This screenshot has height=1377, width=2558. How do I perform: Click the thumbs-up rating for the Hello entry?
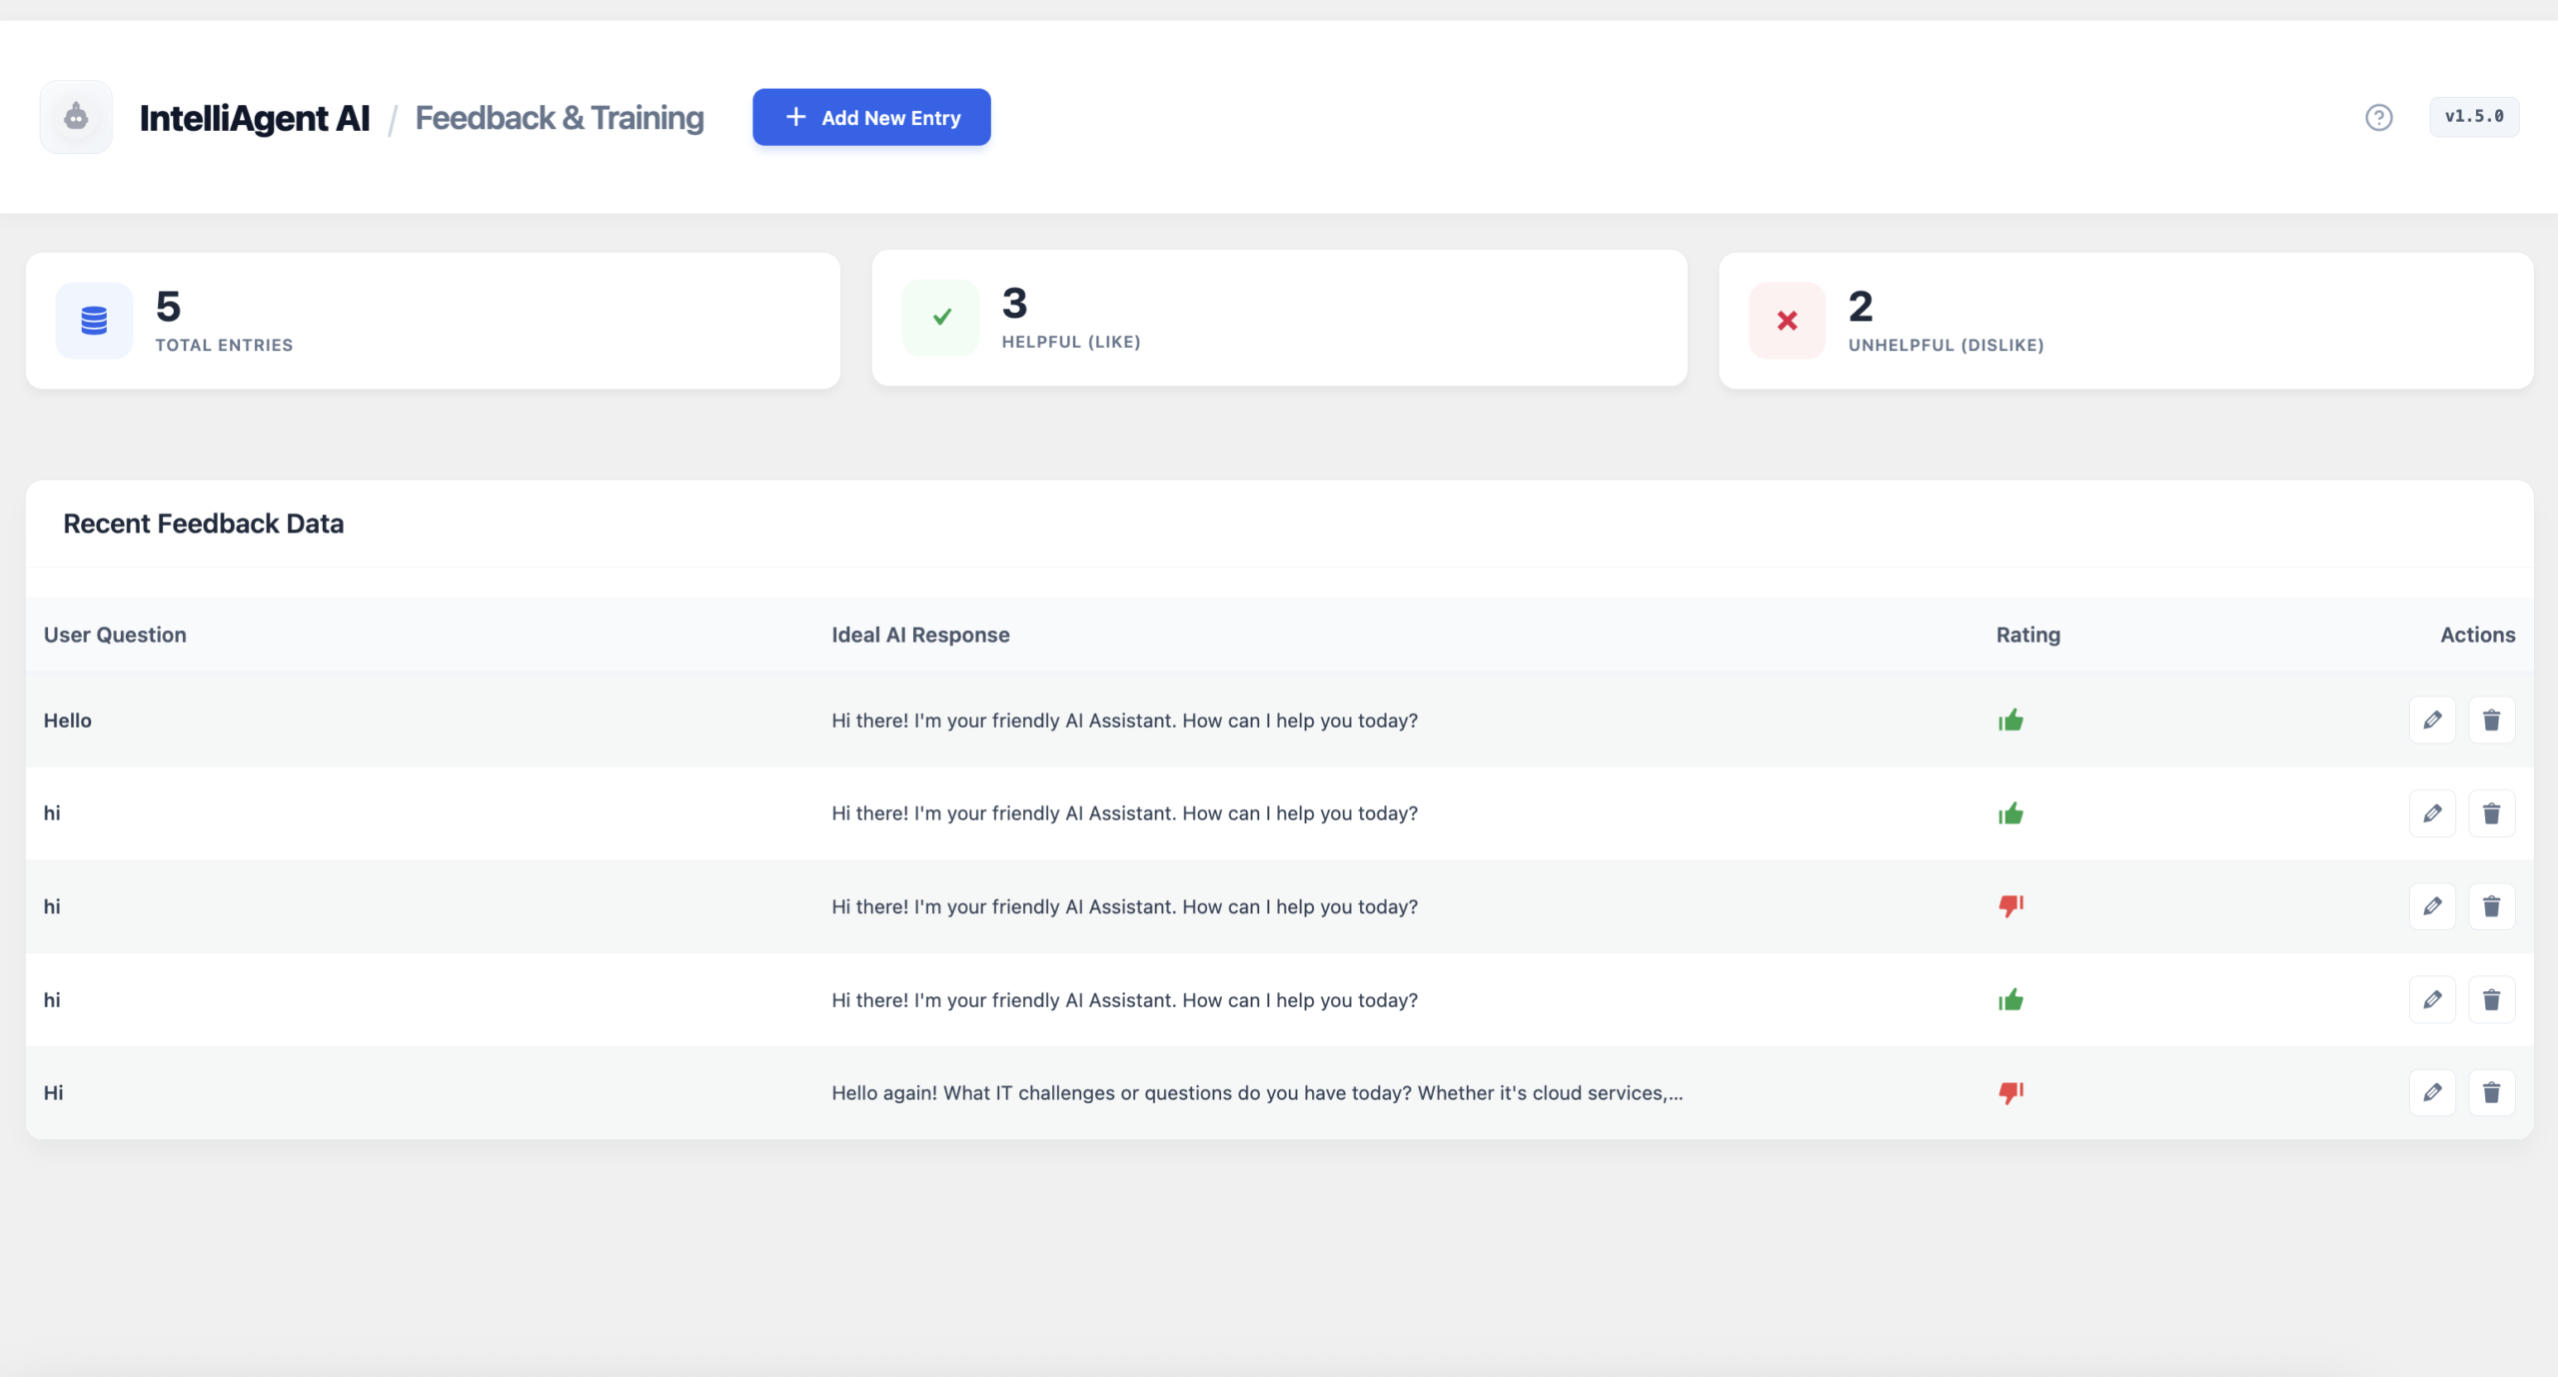click(2011, 719)
